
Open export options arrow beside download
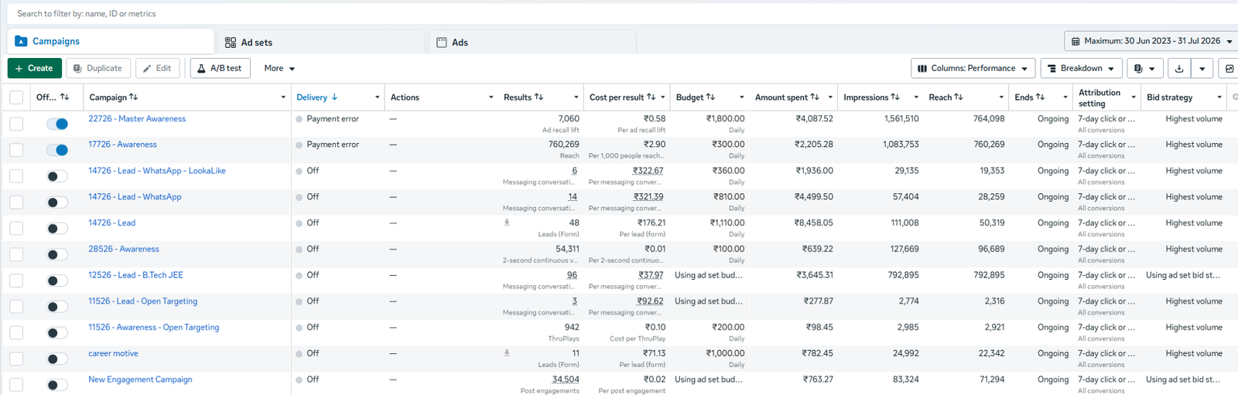[1202, 68]
